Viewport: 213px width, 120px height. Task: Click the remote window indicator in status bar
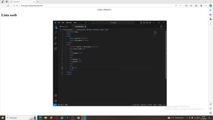[55, 105]
